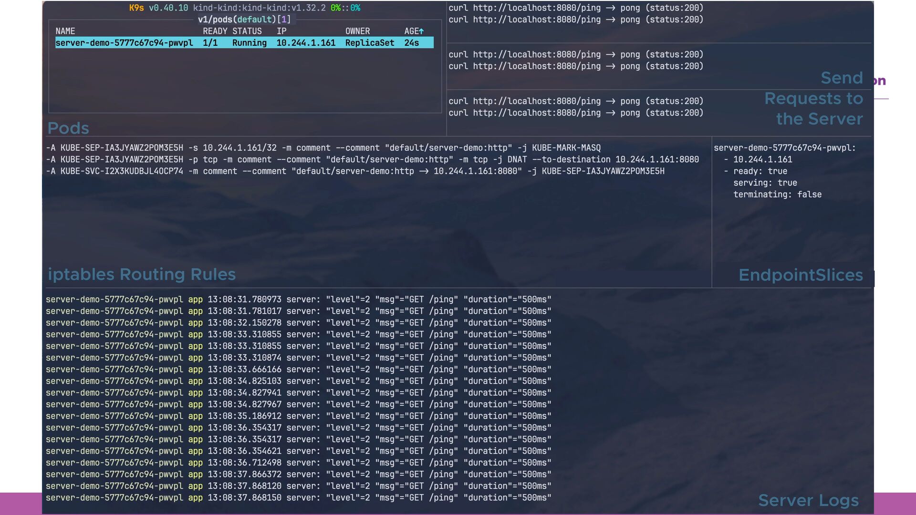This screenshot has height=515, width=916.
Task: Click the terminating: false endpoint entry
Action: click(x=777, y=195)
